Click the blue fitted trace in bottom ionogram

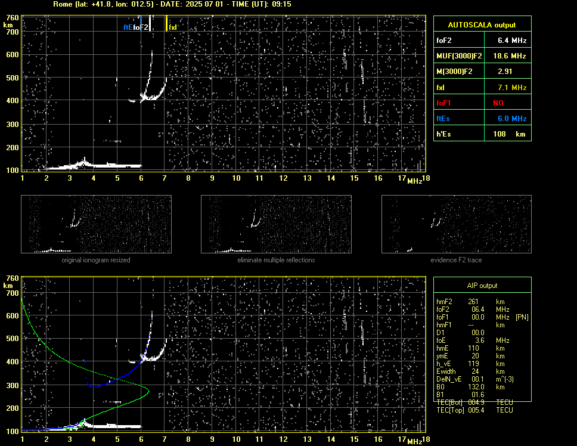(x=118, y=379)
